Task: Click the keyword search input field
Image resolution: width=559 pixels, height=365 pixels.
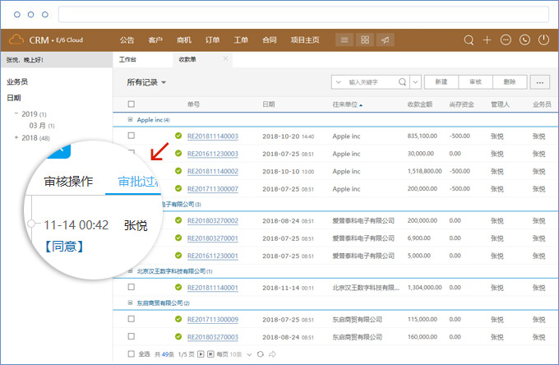Action: (x=372, y=82)
